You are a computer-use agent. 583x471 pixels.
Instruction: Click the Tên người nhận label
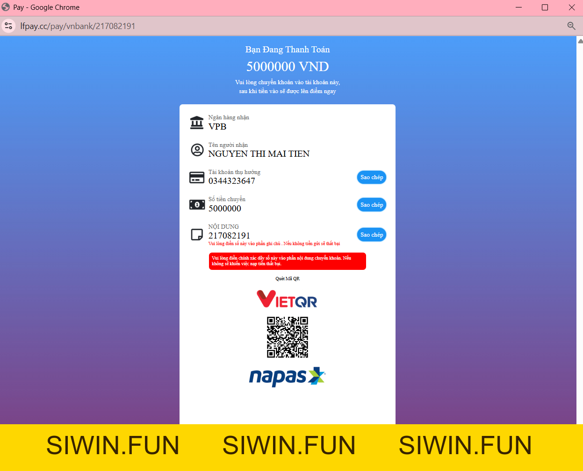(228, 145)
